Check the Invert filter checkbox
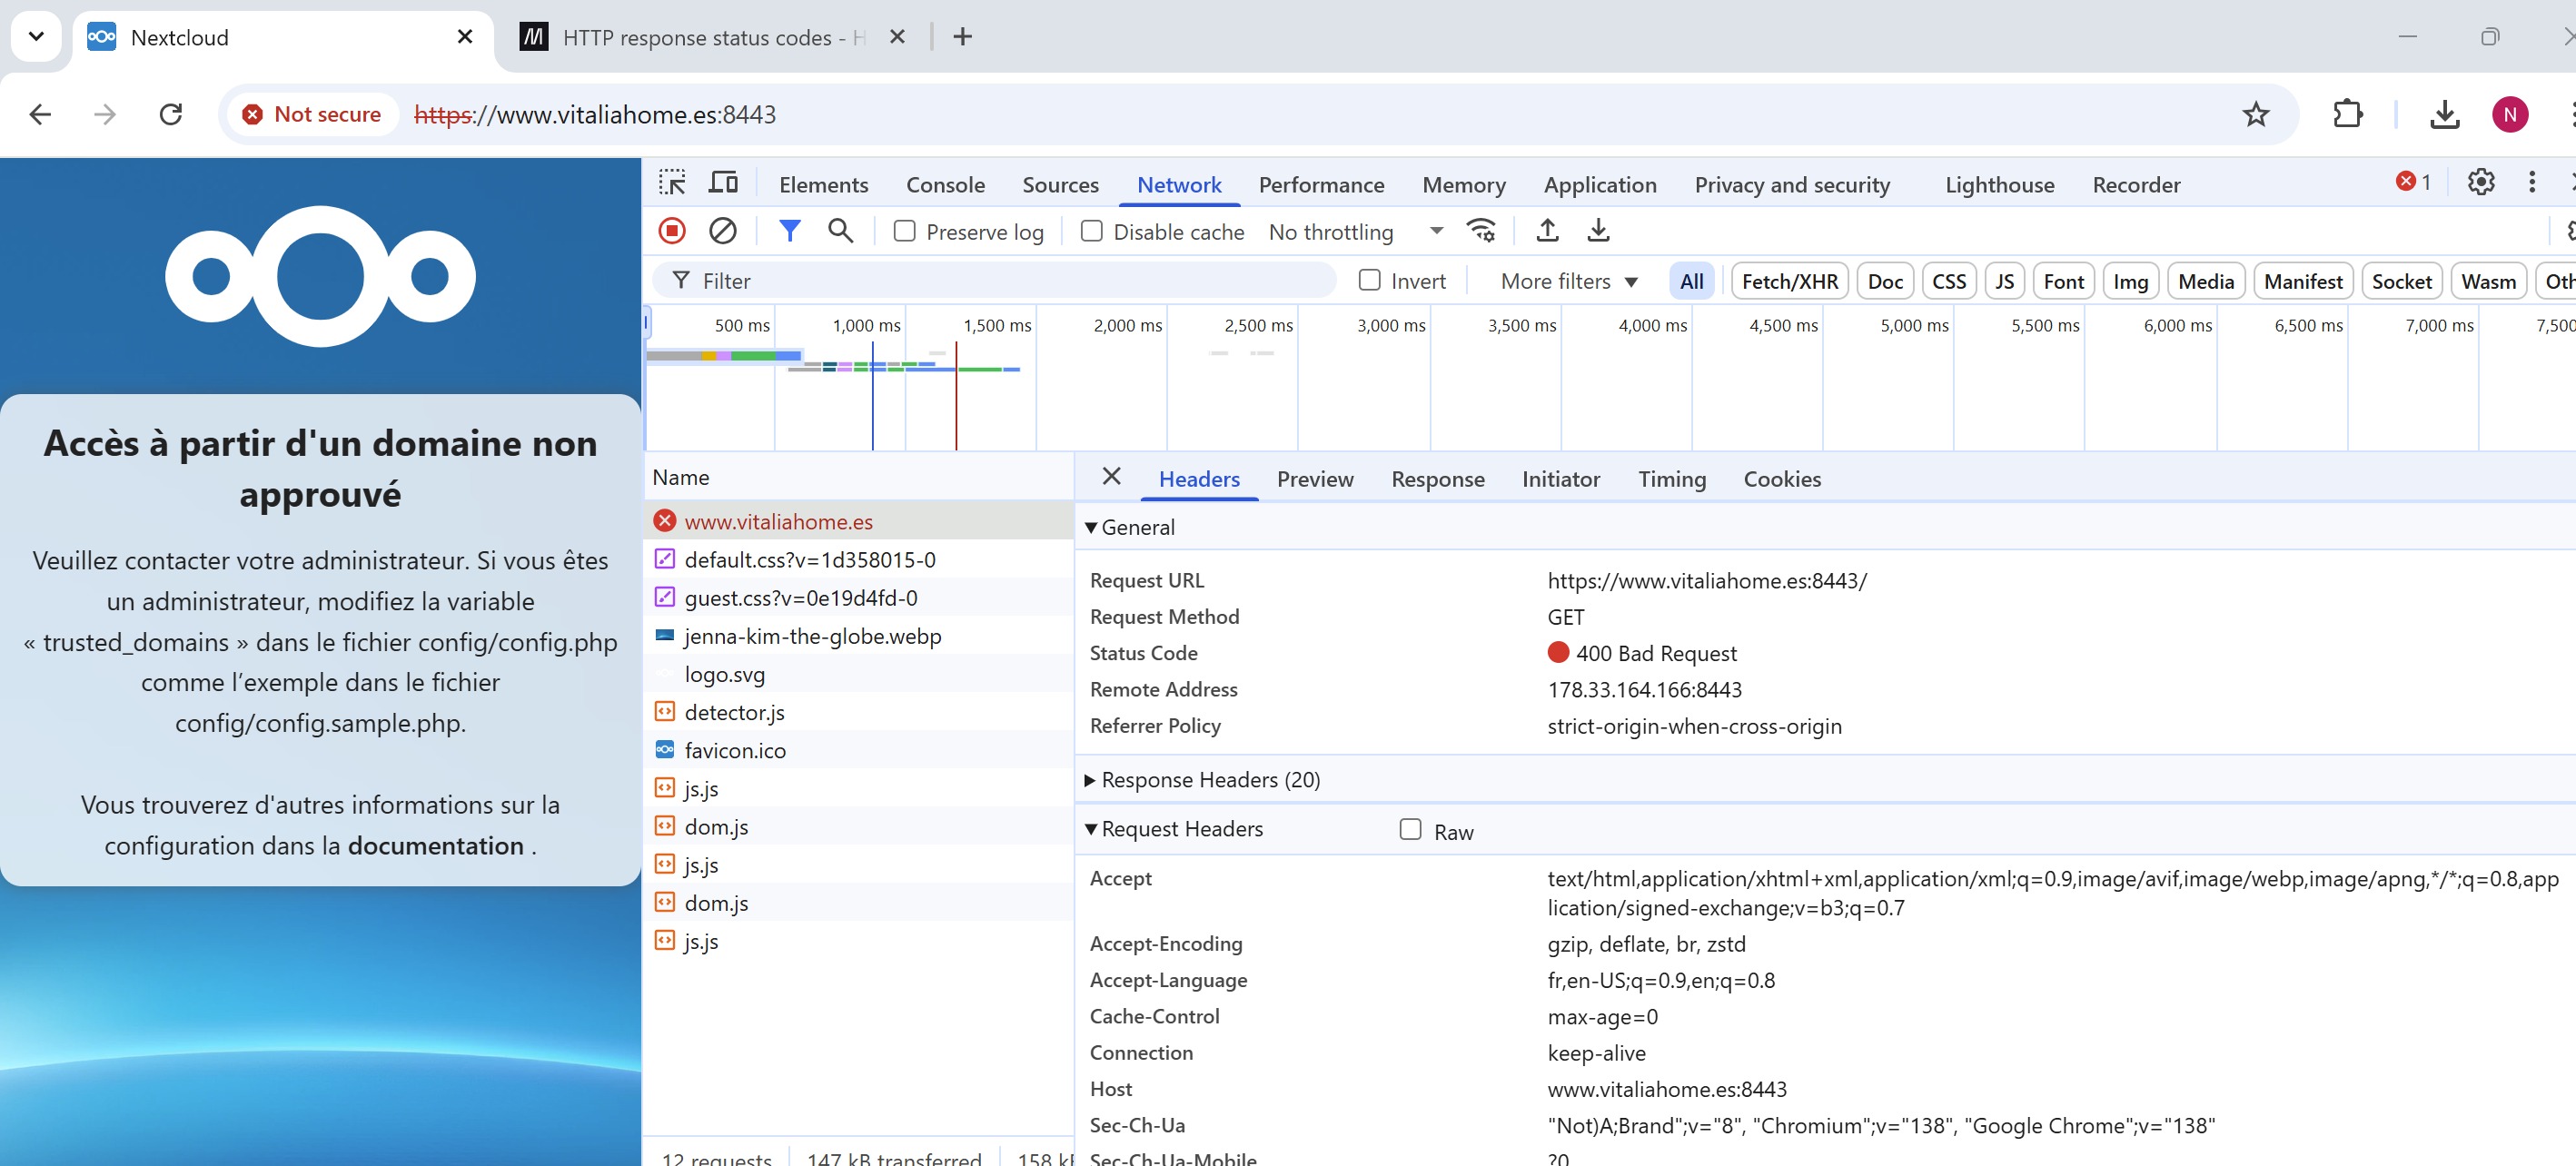Viewport: 2576px width, 1166px height. coord(1369,280)
